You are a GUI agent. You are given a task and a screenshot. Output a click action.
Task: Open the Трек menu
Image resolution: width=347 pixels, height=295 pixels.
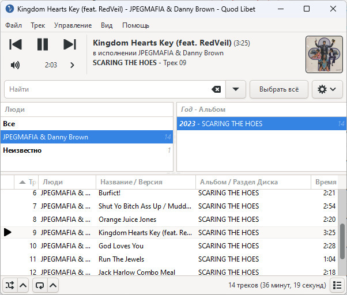tap(38, 25)
